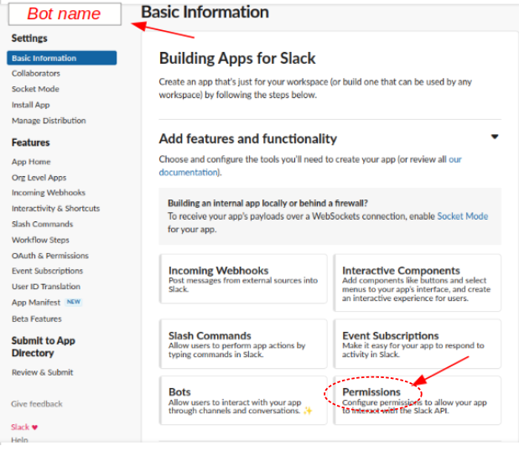The image size is (519, 451).
Task: Open OAuth & Permissions page
Action: click(x=50, y=256)
